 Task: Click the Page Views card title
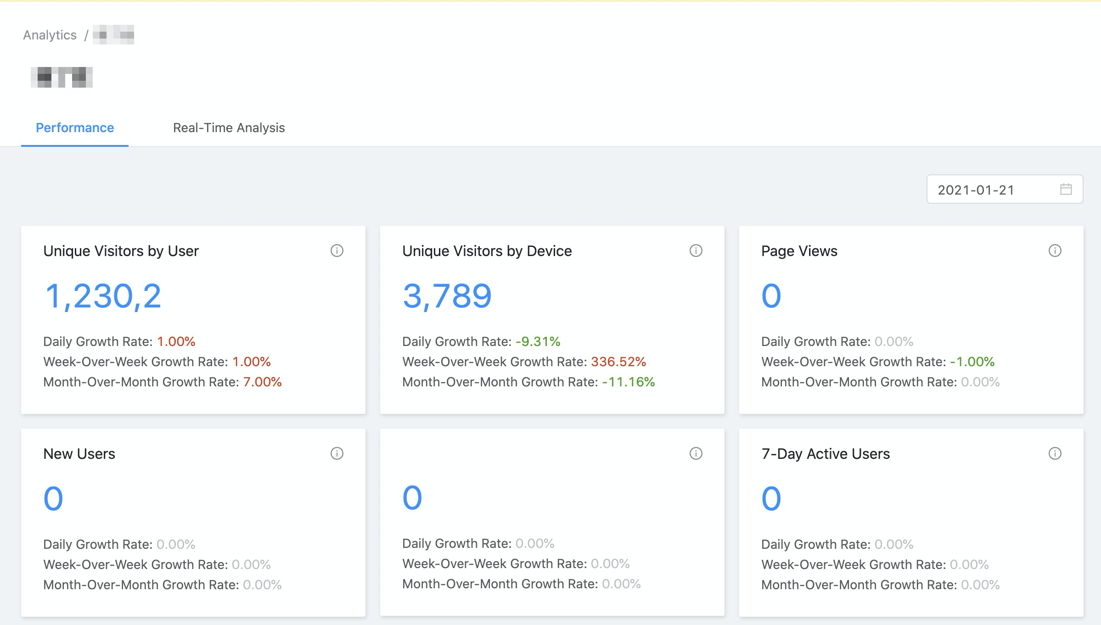[799, 251]
